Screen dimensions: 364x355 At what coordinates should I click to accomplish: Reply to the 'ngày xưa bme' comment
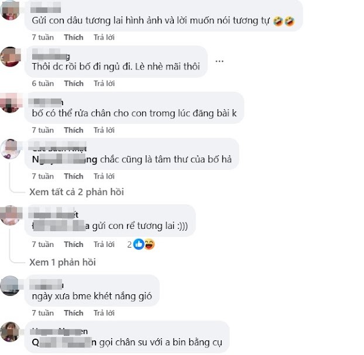(x=104, y=313)
